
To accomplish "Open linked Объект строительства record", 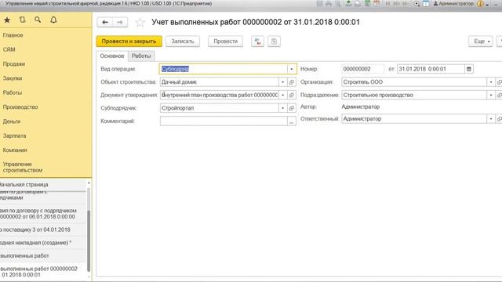I will [x=291, y=82].
